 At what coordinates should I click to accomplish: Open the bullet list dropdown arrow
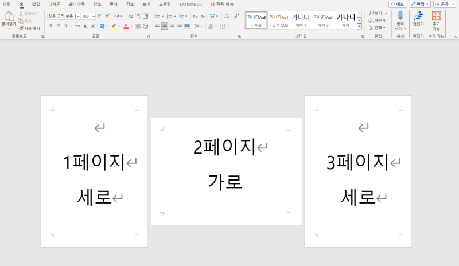tap(162, 17)
